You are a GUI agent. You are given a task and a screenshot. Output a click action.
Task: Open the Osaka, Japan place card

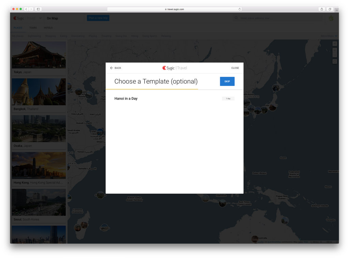(39, 132)
